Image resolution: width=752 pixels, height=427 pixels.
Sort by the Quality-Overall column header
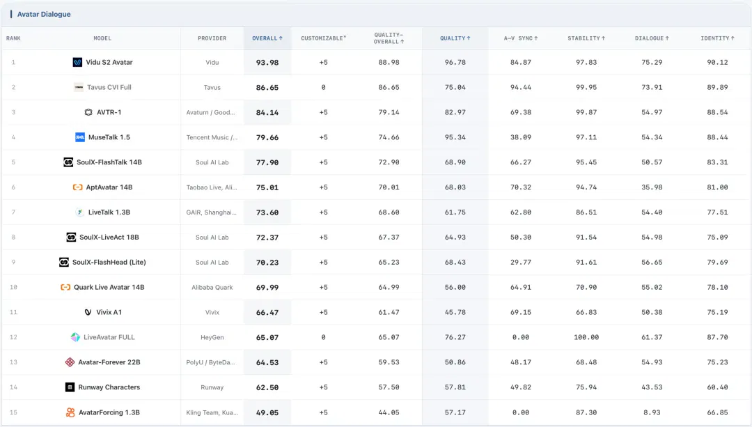(x=389, y=38)
